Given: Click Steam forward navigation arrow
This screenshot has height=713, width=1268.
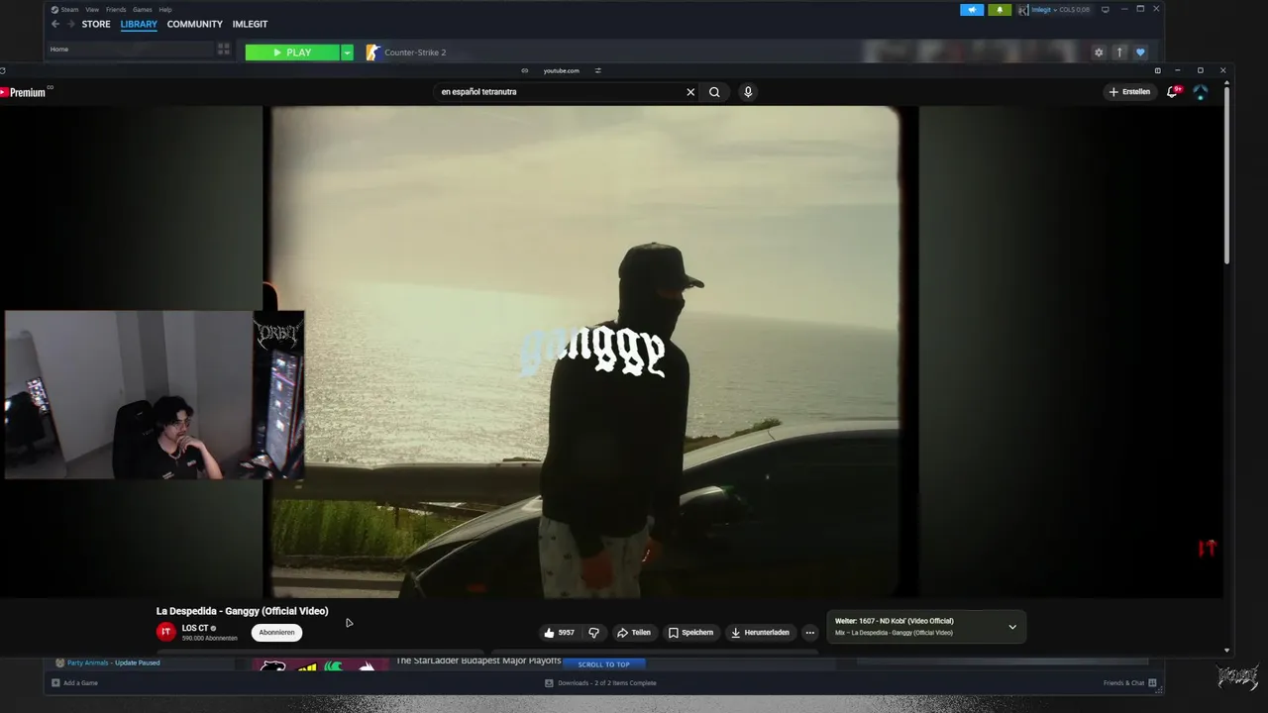Looking at the screenshot, I should pos(70,24).
